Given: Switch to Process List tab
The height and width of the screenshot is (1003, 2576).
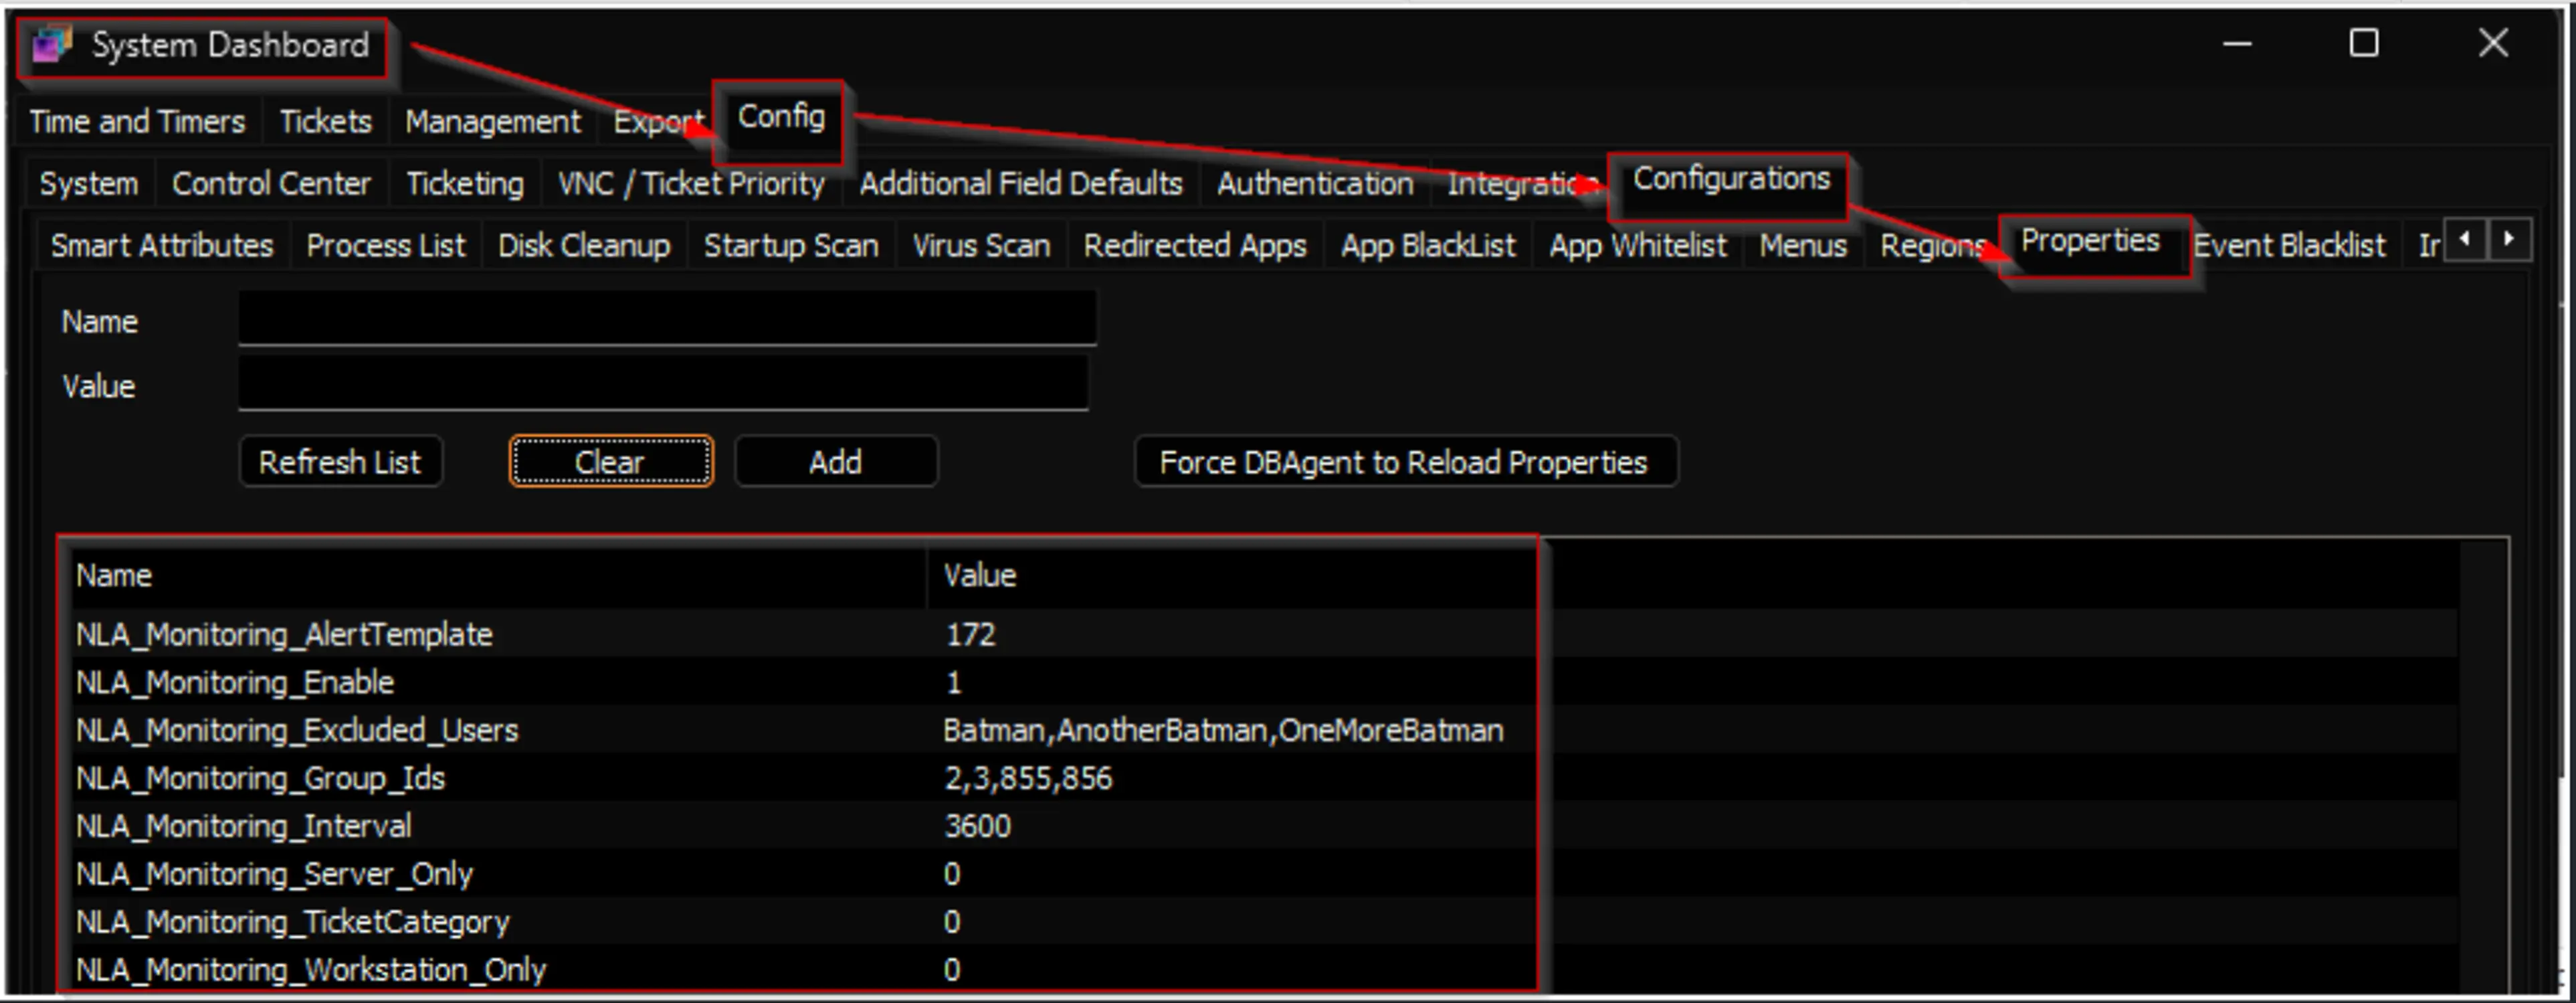Looking at the screenshot, I should [385, 246].
